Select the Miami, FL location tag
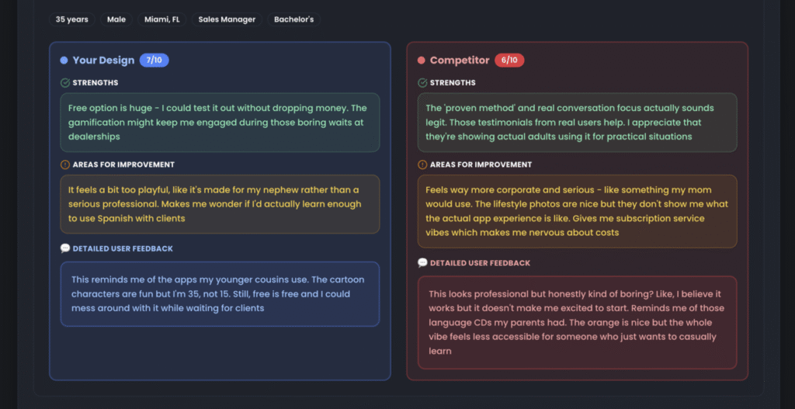The image size is (795, 409). pos(161,19)
